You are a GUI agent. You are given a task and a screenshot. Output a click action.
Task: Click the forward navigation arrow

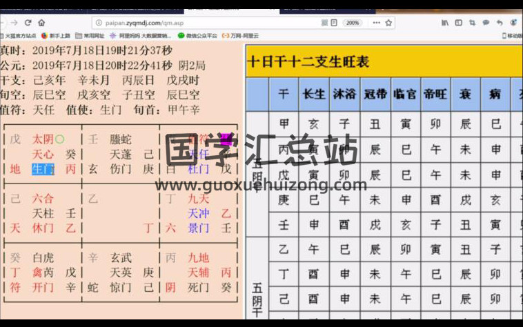[x=14, y=22]
